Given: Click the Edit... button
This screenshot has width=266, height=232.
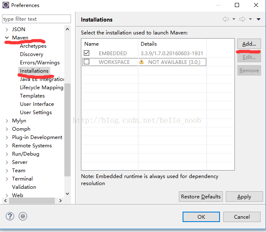Looking at the screenshot, I should (249, 57).
